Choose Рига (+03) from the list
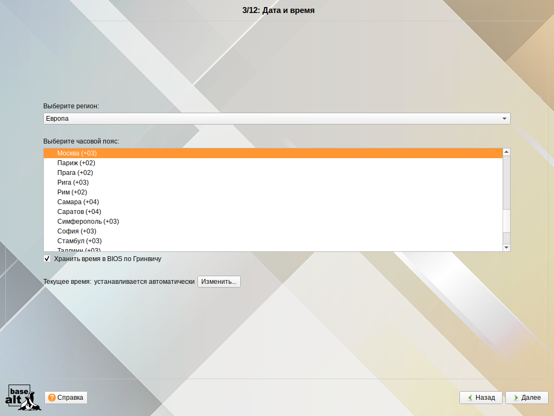Viewport: 554px width, 416px height. point(73,183)
